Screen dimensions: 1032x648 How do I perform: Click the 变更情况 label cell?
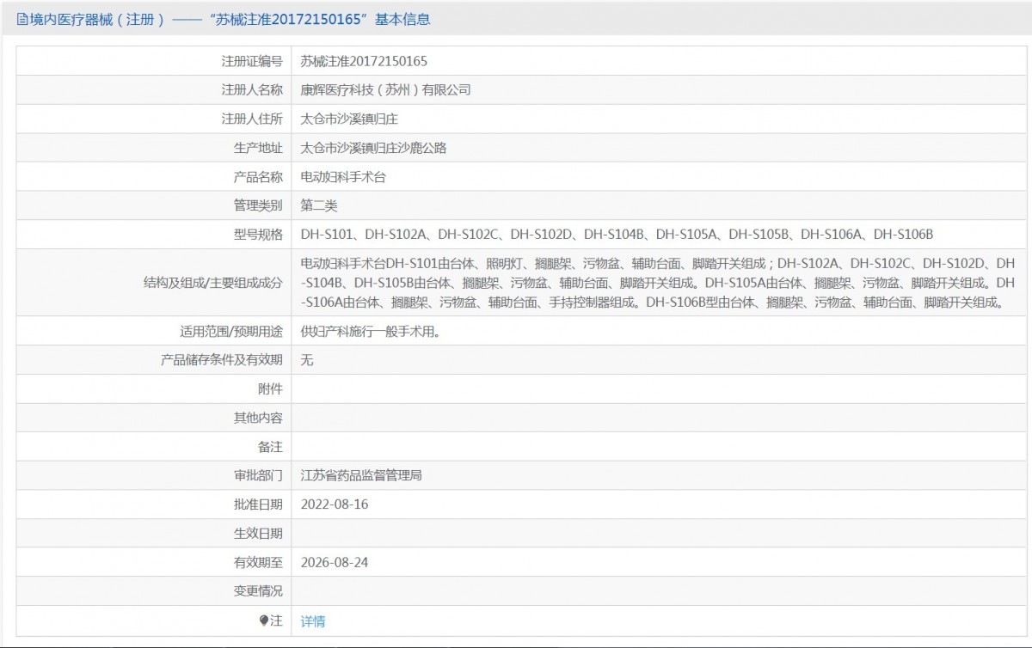coord(154,591)
